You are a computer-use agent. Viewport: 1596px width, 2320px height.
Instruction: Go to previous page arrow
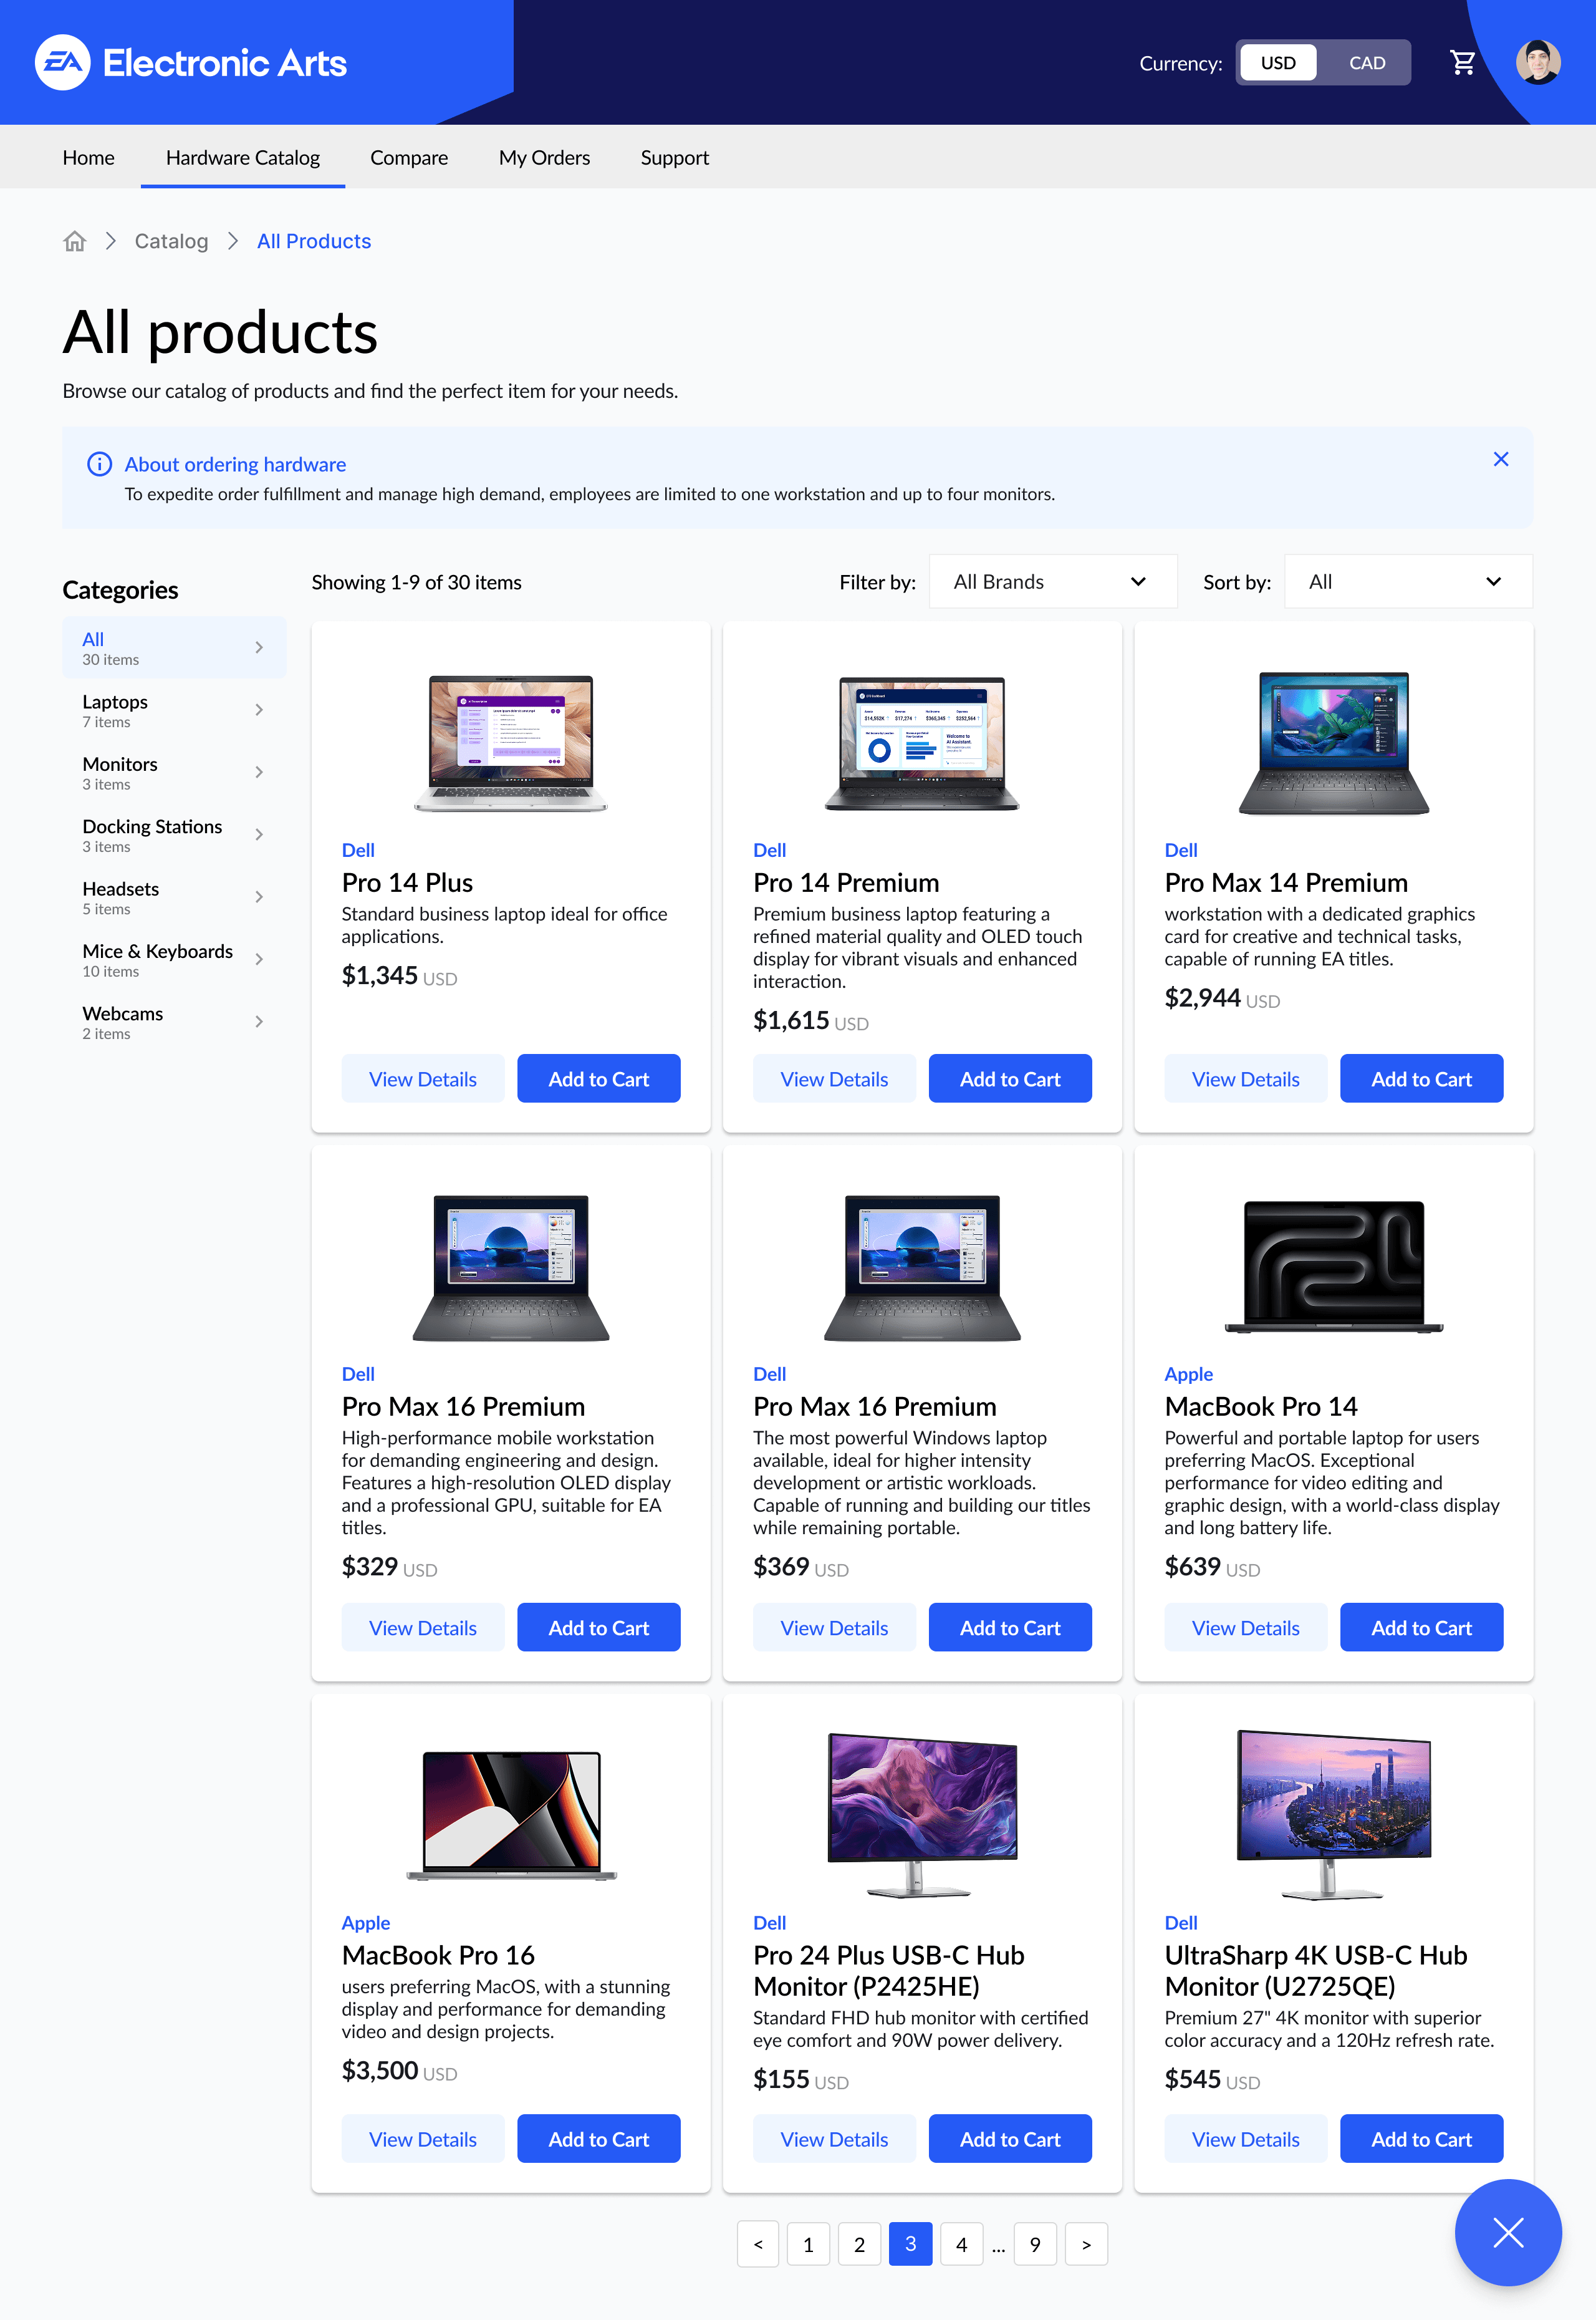coord(758,2244)
